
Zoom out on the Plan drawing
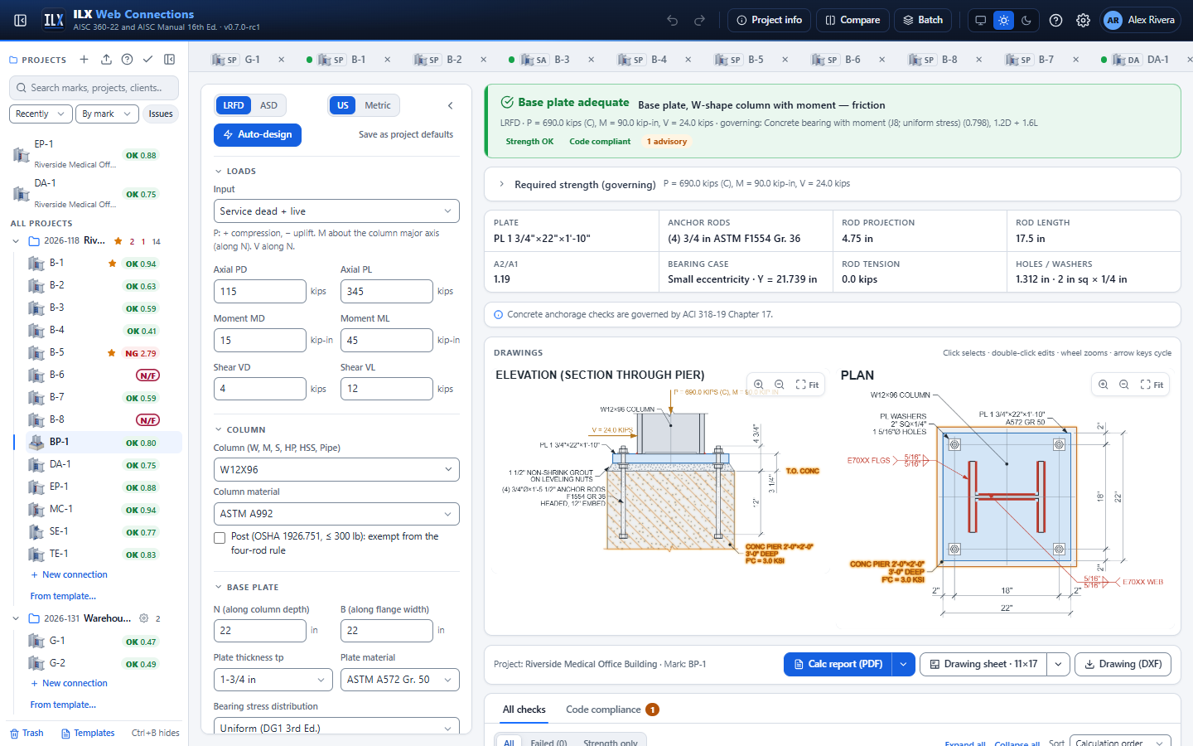pos(1124,385)
